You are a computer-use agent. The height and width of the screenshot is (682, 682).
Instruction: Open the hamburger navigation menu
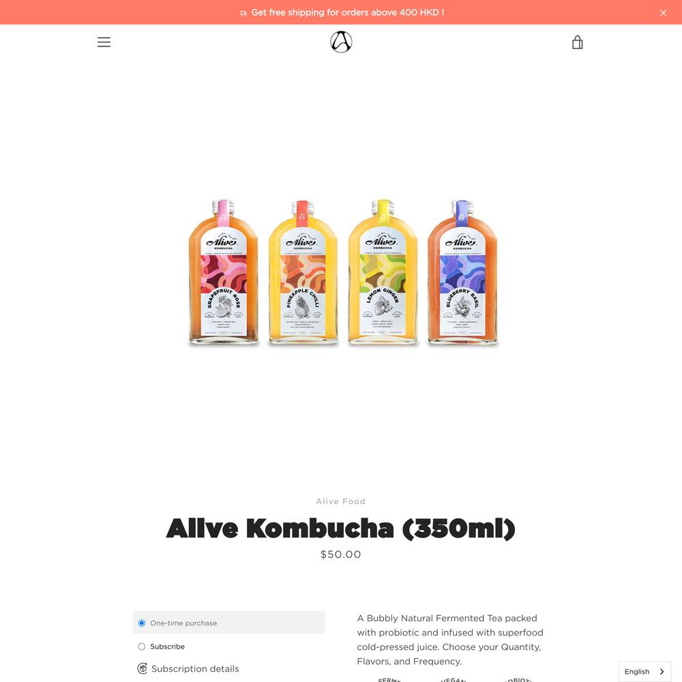[x=104, y=42]
